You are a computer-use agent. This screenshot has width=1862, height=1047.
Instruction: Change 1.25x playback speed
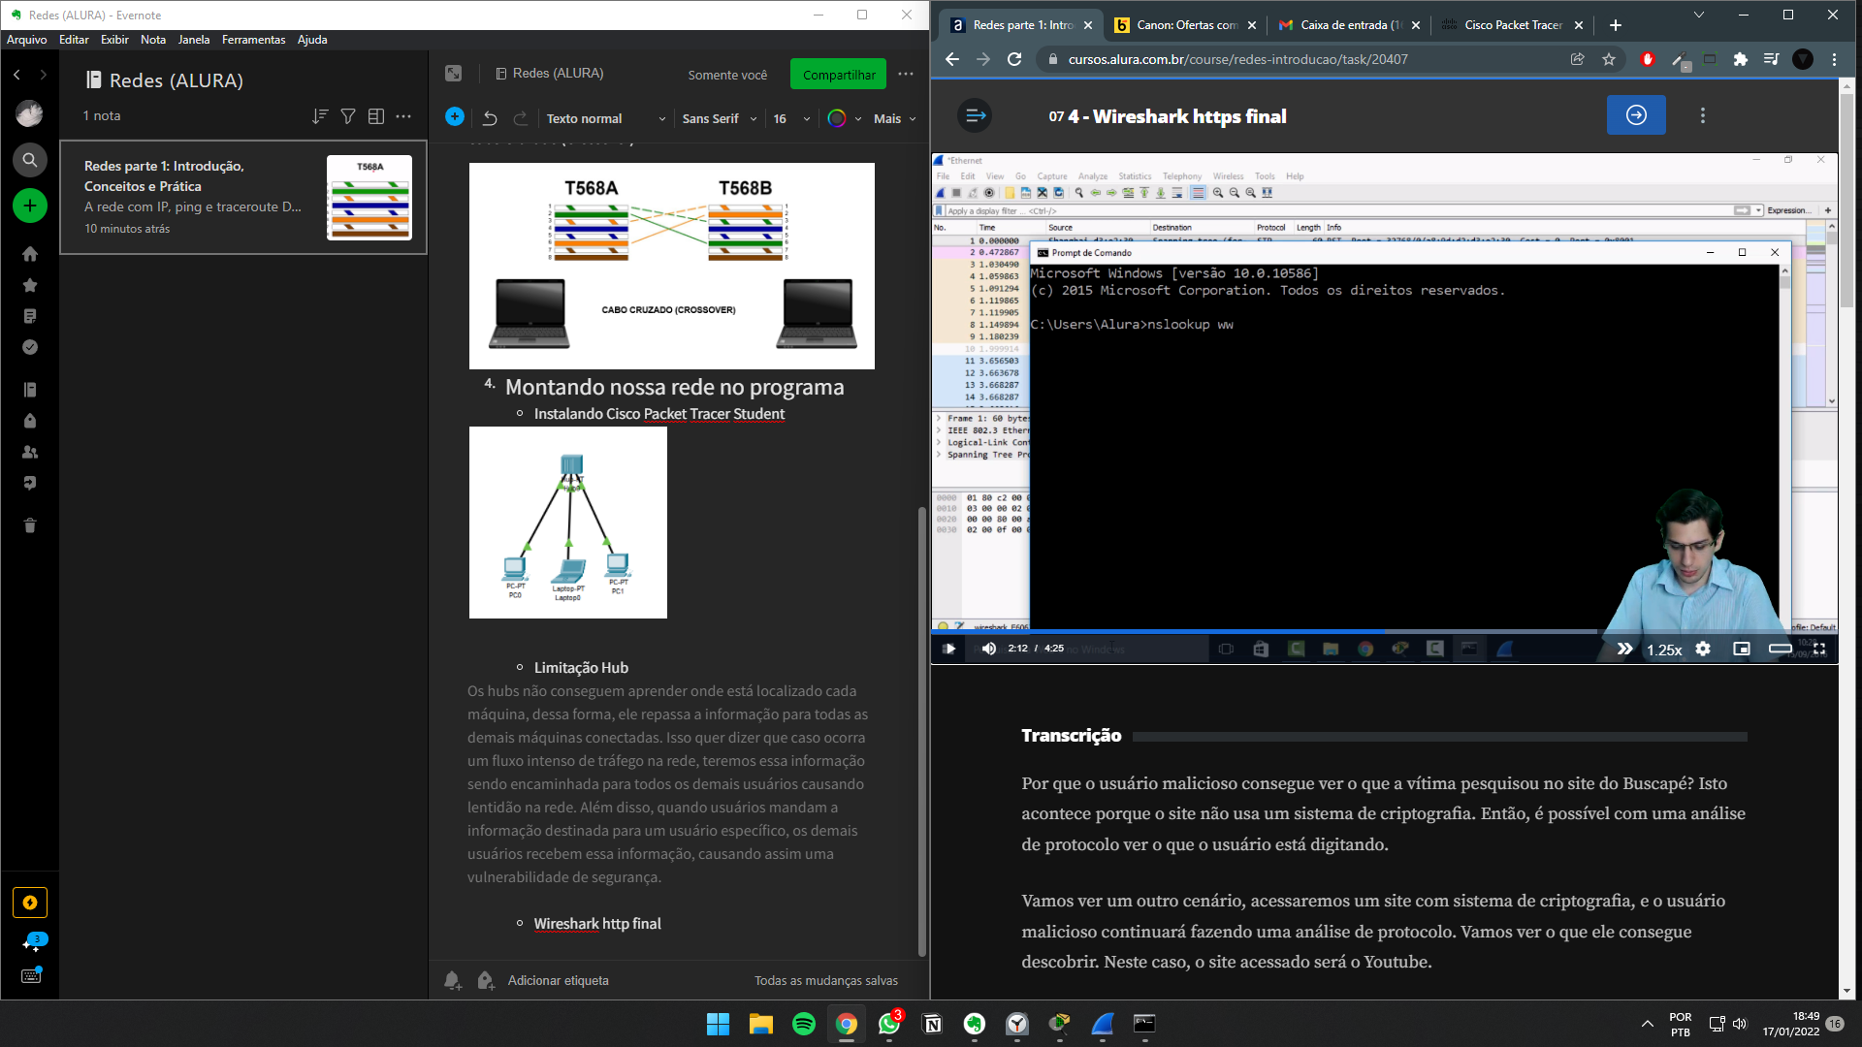tap(1664, 650)
